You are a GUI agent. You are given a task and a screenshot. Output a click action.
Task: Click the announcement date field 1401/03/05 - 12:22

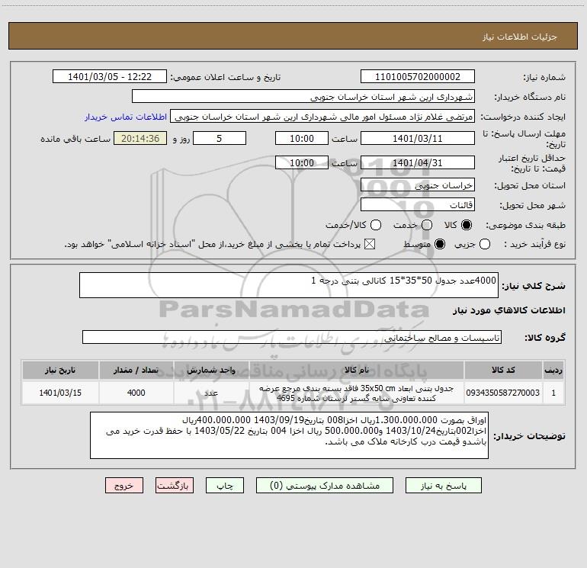(x=109, y=77)
